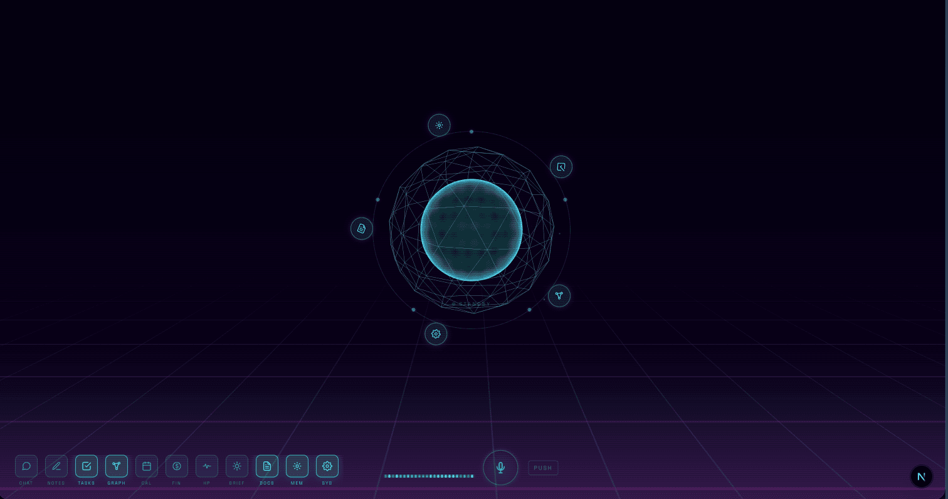
Task: Click the glowing central sphere
Action: point(471,230)
